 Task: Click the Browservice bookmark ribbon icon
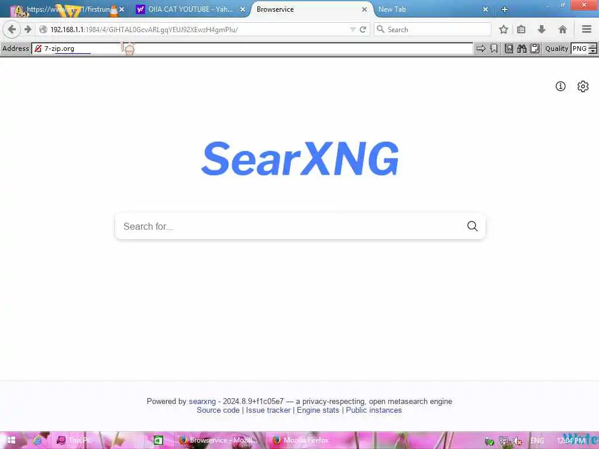click(494, 49)
